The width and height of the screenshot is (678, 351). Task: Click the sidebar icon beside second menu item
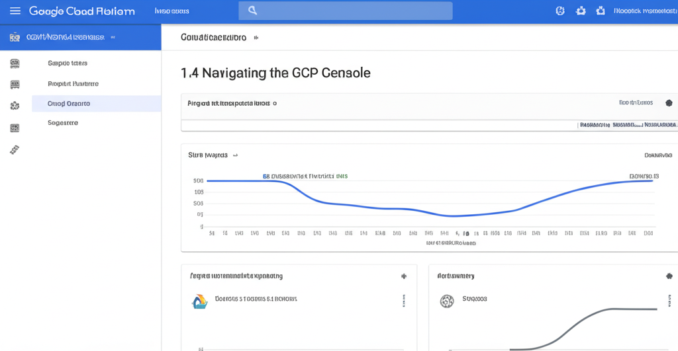tap(15, 84)
